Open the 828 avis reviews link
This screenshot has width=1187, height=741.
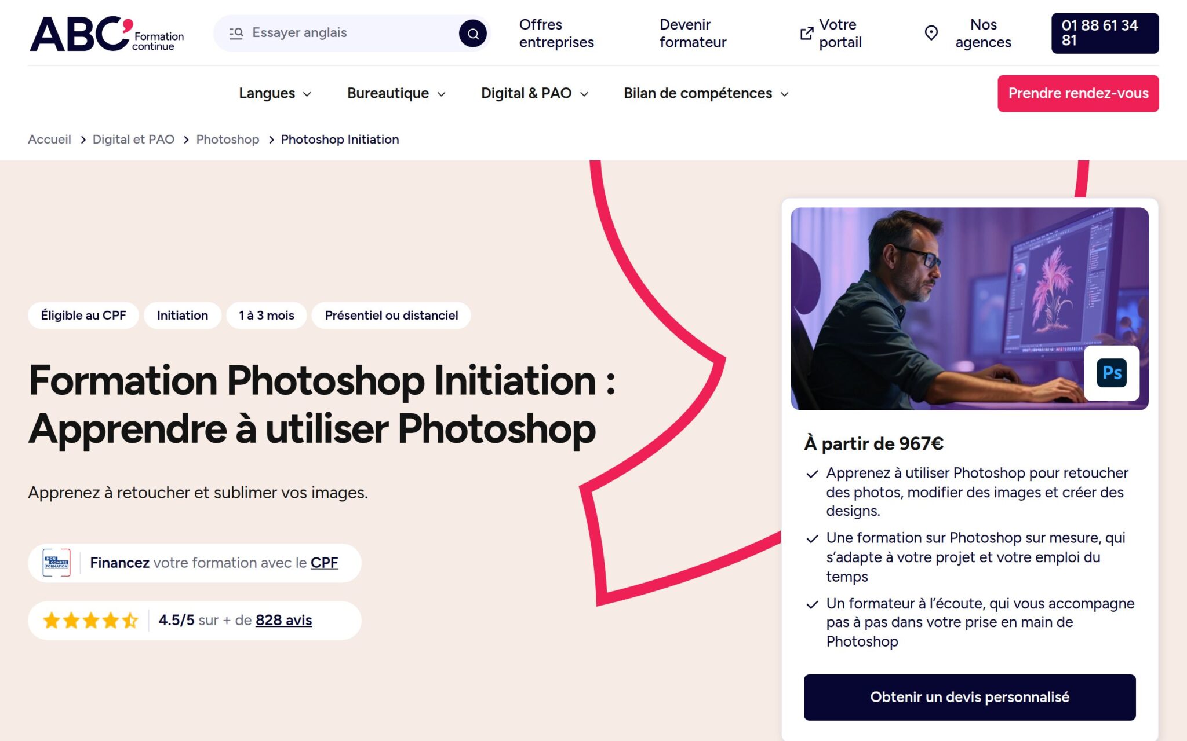point(283,621)
